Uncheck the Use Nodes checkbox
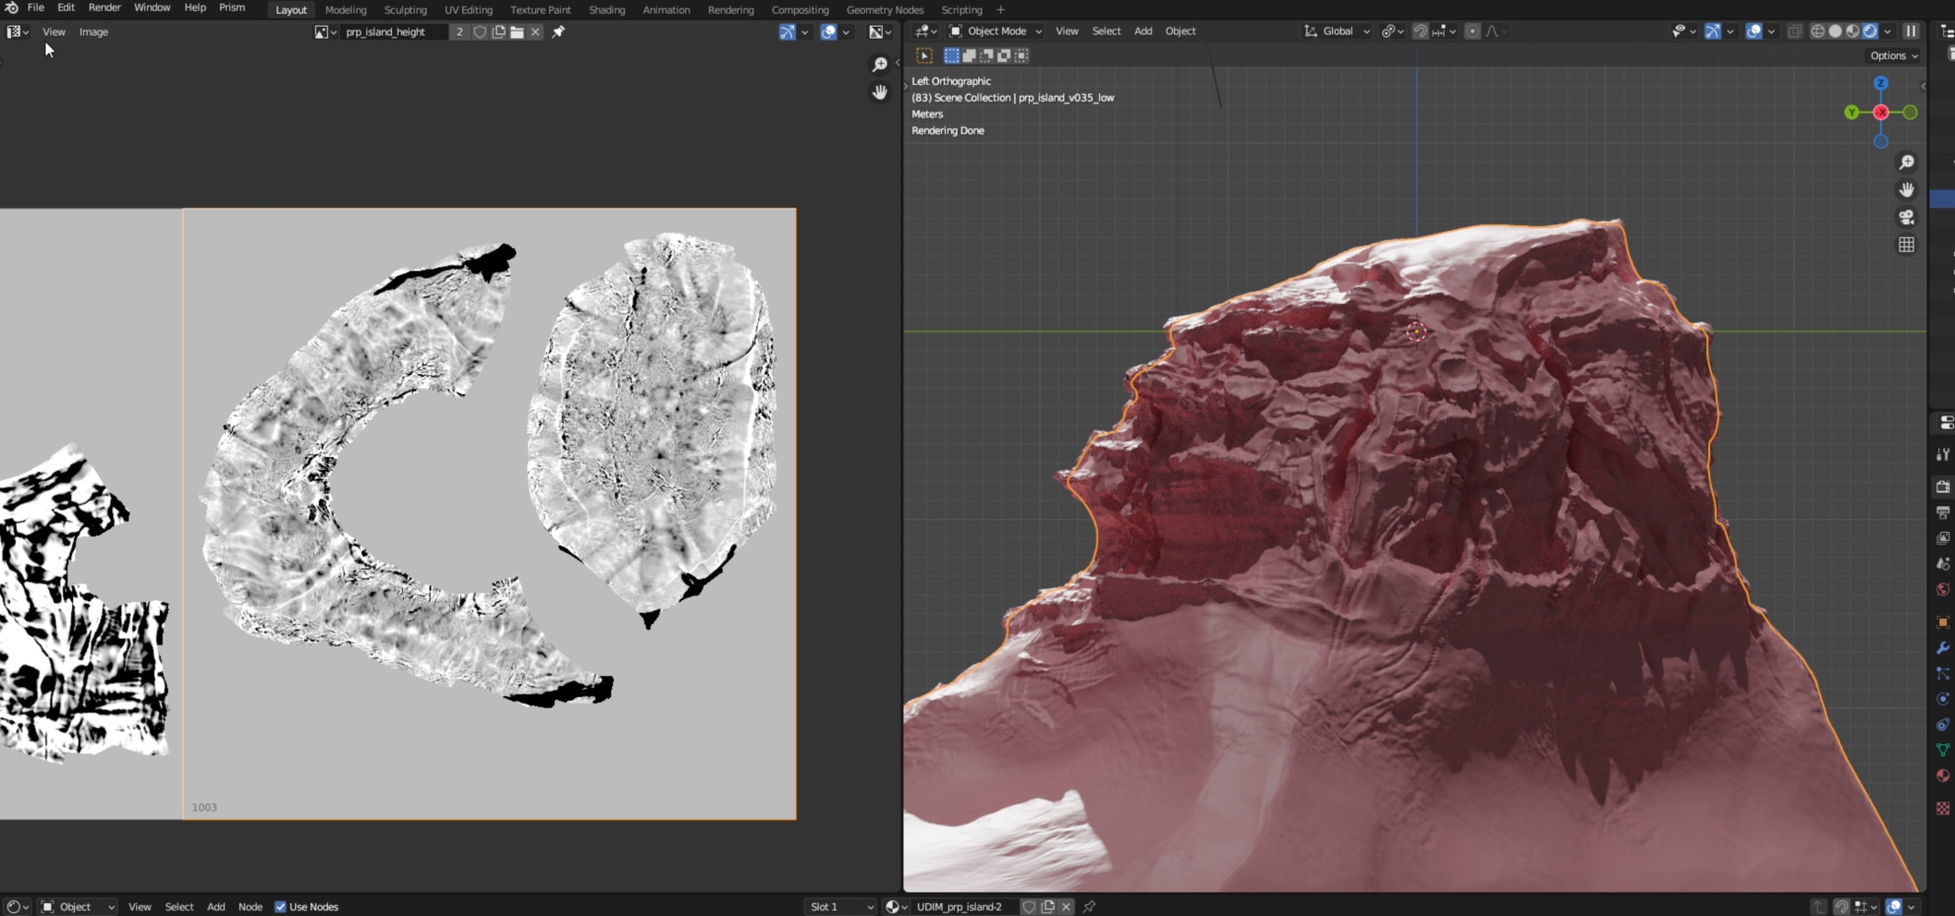The image size is (1955, 916). [280, 906]
